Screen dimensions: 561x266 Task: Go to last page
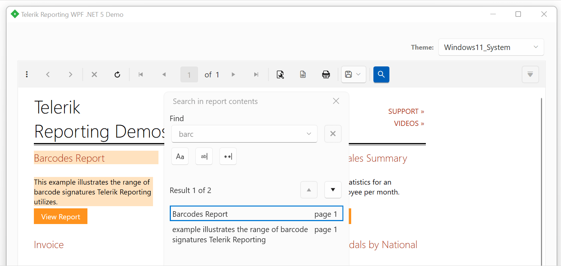(256, 74)
